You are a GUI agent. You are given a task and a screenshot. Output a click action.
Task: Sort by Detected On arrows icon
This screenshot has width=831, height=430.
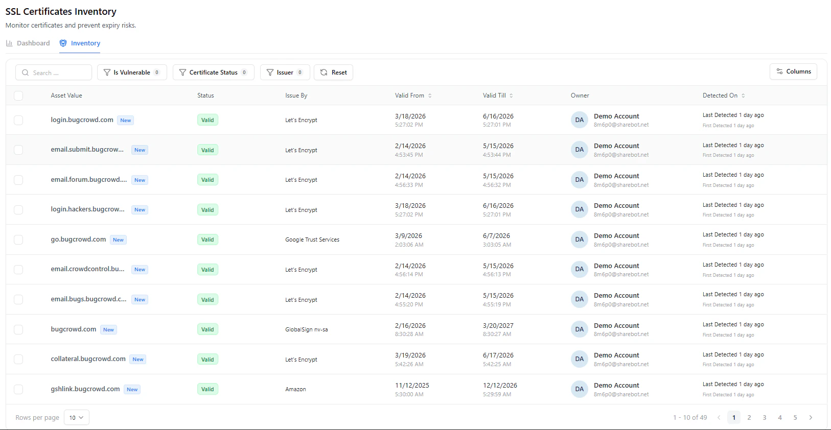(x=743, y=95)
